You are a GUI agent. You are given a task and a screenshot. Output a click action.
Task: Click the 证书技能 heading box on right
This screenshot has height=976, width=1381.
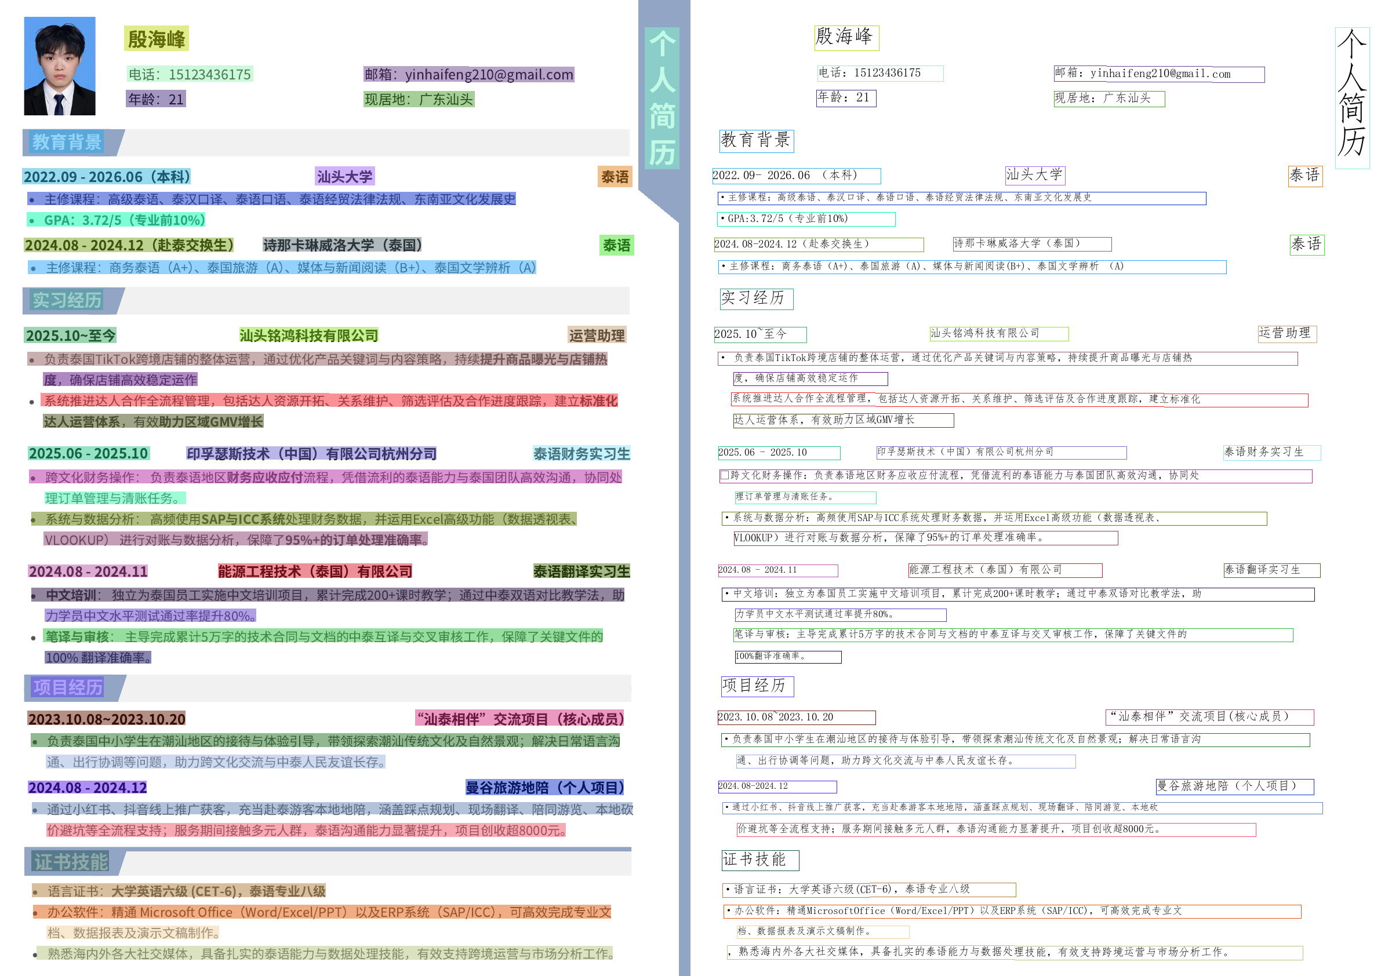coord(759,860)
